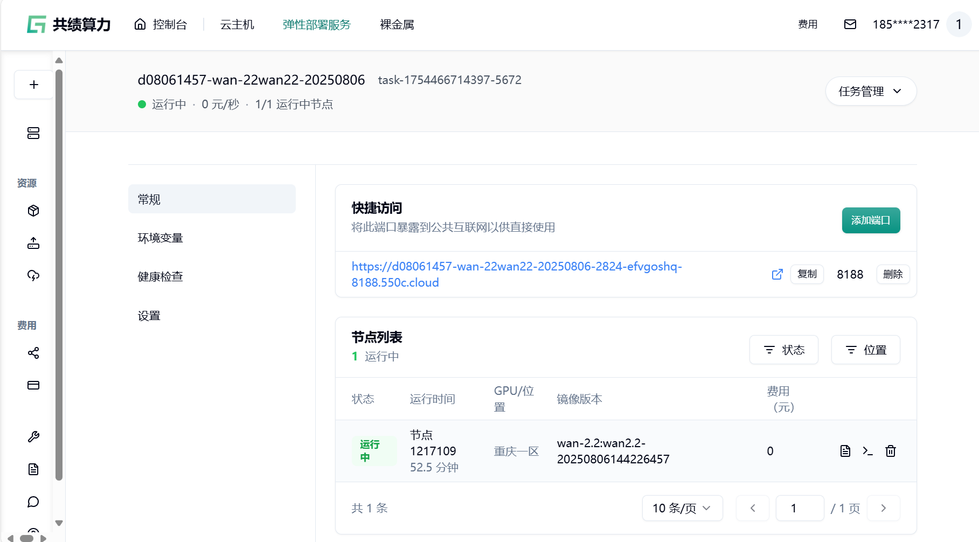Image resolution: width=979 pixels, height=542 pixels.
Task: Click the 添加端口 button
Action: [871, 220]
